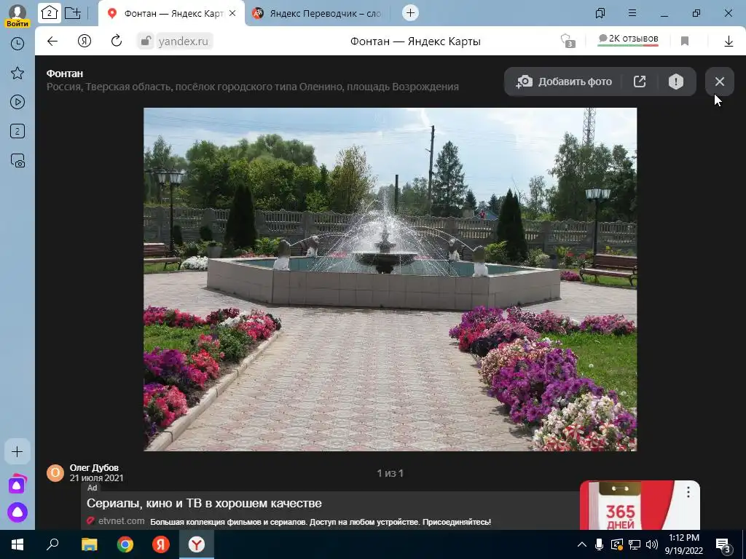This screenshot has height=559, width=746.
Task: Open the 365 дней ad options menu
Action: [x=688, y=493]
